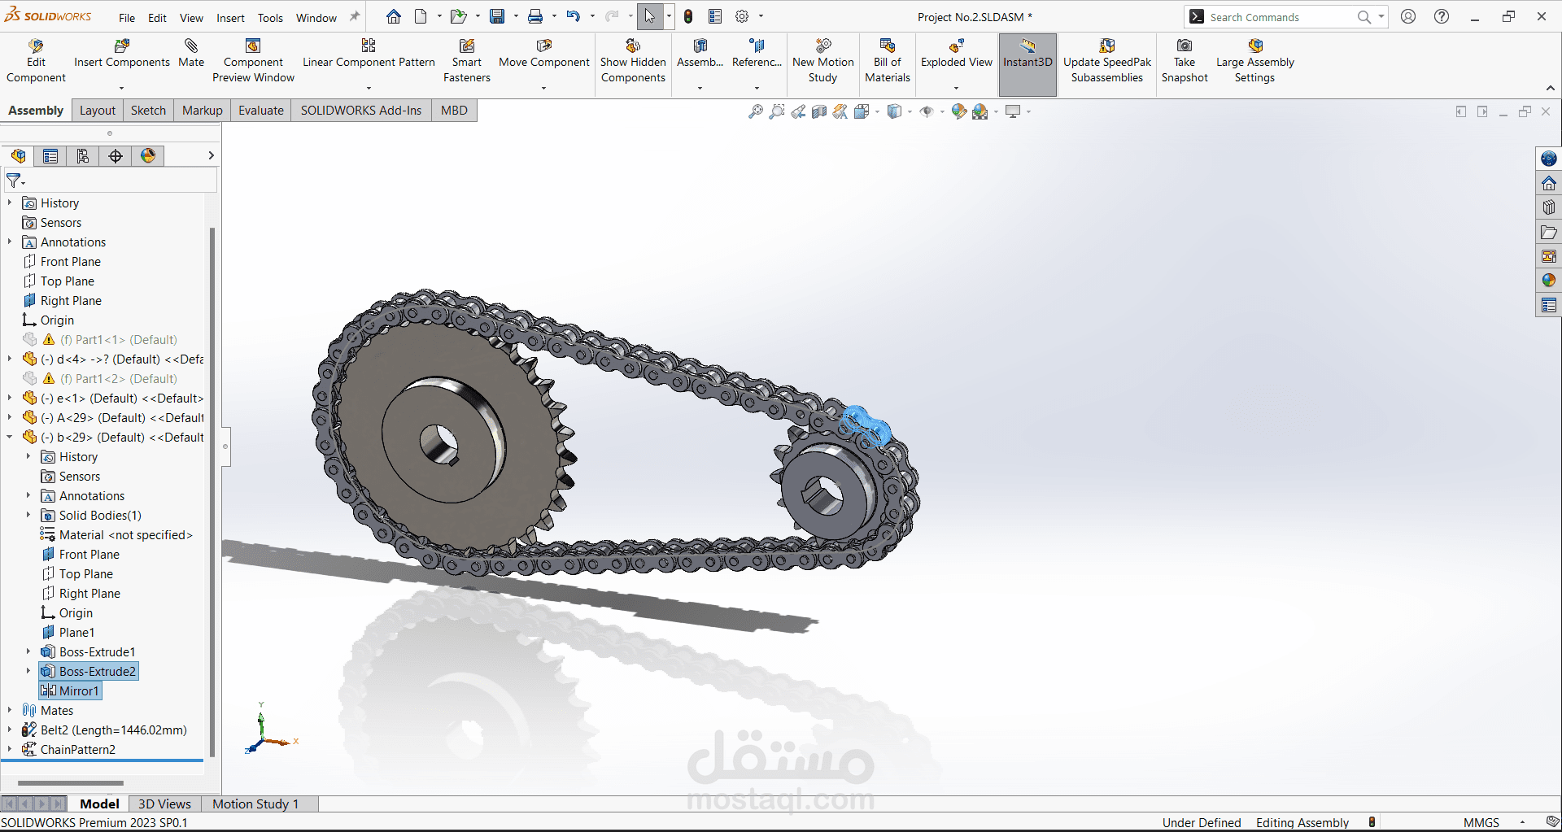1562x832 pixels.
Task: Open the Tools menu
Action: coord(270,18)
